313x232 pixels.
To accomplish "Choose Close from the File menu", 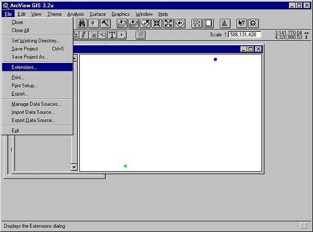I will coord(38,22).
